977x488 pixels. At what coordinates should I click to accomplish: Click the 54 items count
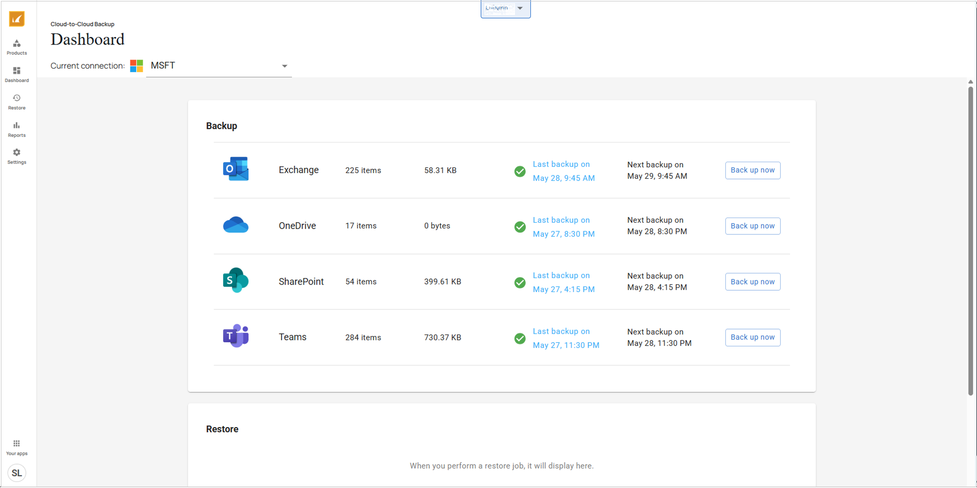coord(361,281)
